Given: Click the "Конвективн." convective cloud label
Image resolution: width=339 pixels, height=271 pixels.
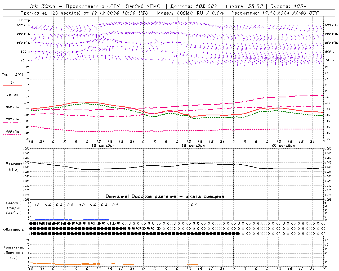Looking at the screenshot, I should (14, 247).
